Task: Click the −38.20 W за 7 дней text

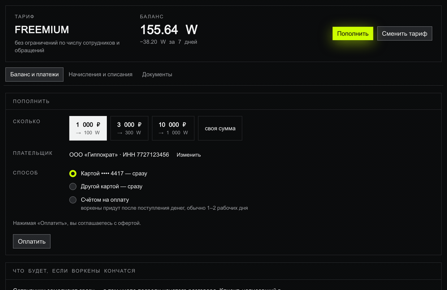Action: (x=169, y=42)
